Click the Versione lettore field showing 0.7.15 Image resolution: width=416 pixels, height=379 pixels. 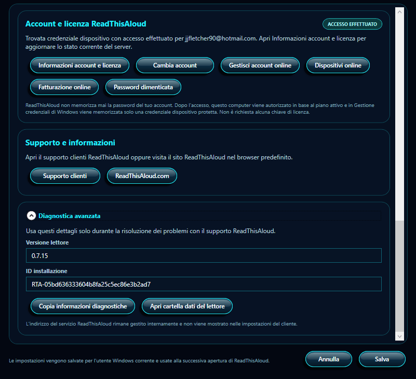coord(204,255)
